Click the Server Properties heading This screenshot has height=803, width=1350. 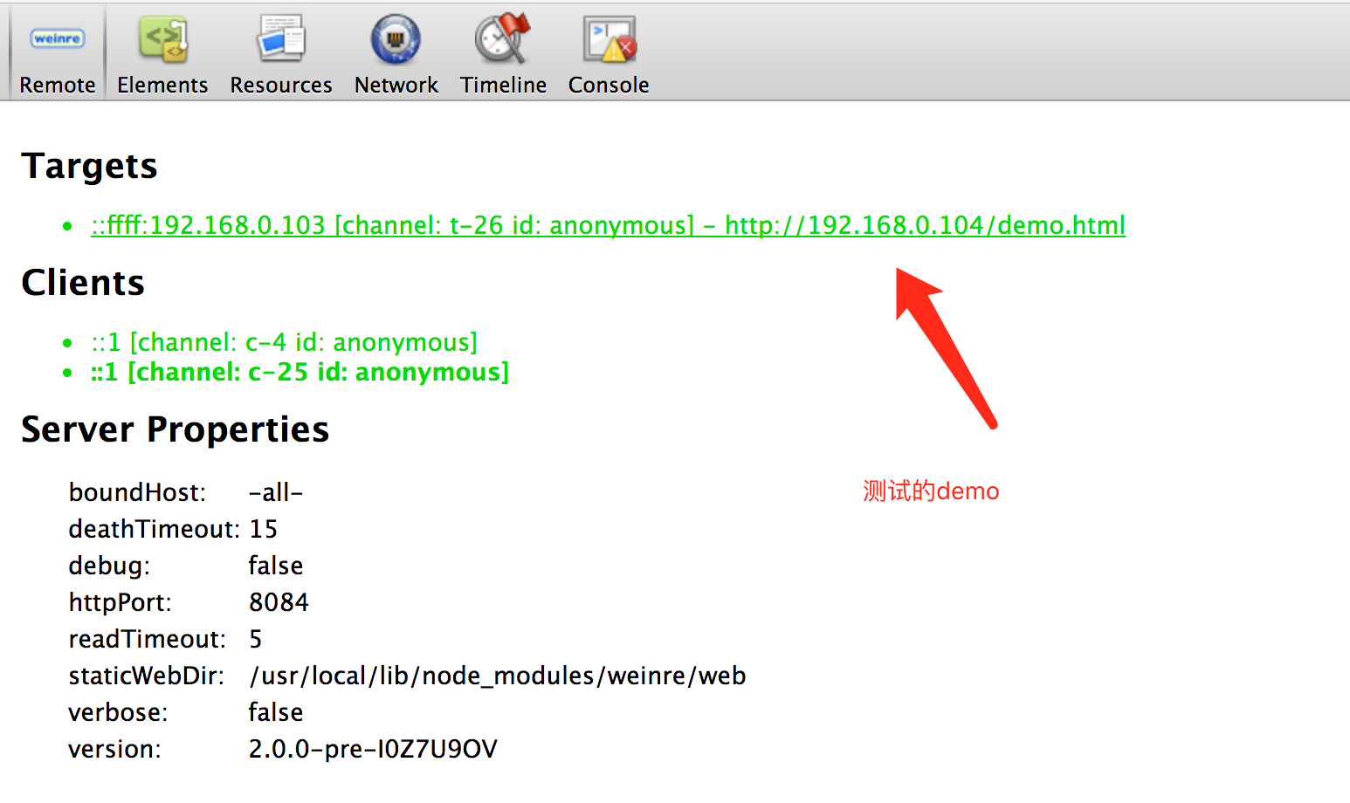(175, 429)
